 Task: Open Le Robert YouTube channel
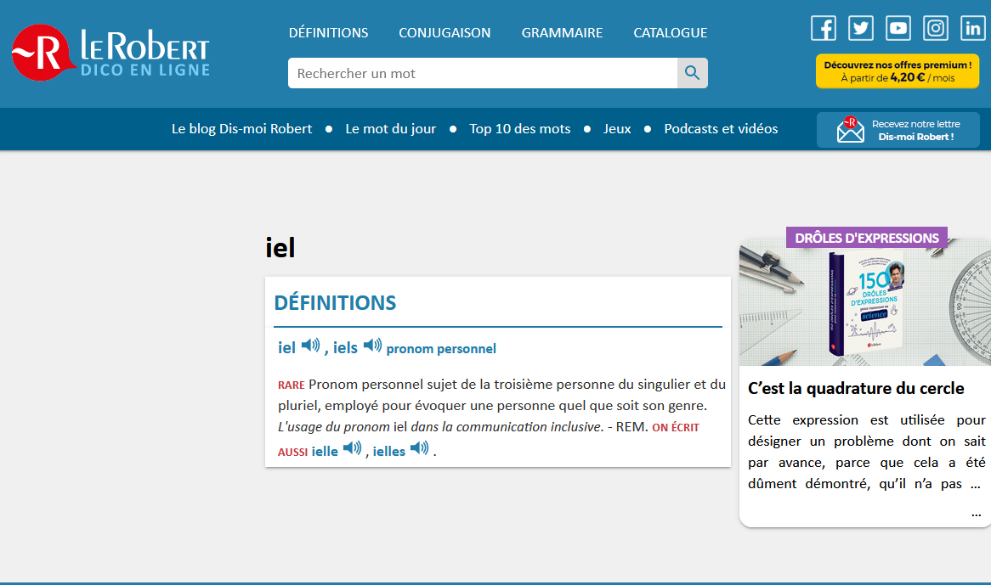(x=898, y=28)
